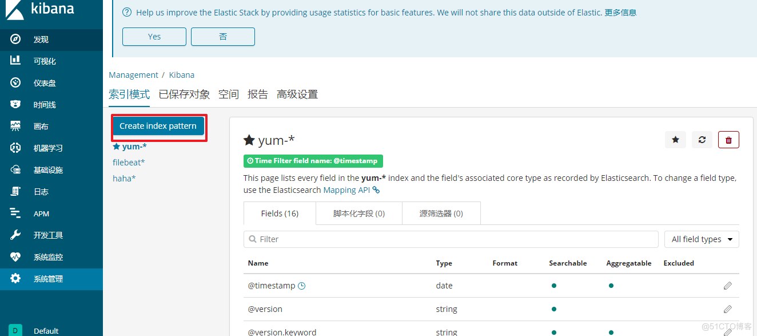The height and width of the screenshot is (336, 757).
Task: Click the Type column header
Action: click(444, 263)
